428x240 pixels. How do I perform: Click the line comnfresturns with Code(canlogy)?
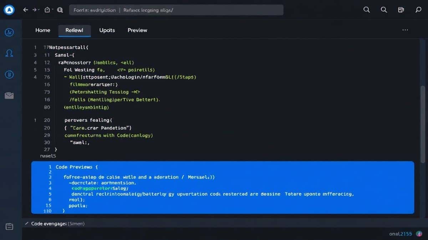coord(109,135)
